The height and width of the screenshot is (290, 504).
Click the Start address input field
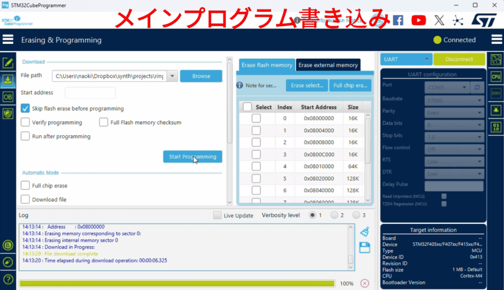(x=90, y=93)
